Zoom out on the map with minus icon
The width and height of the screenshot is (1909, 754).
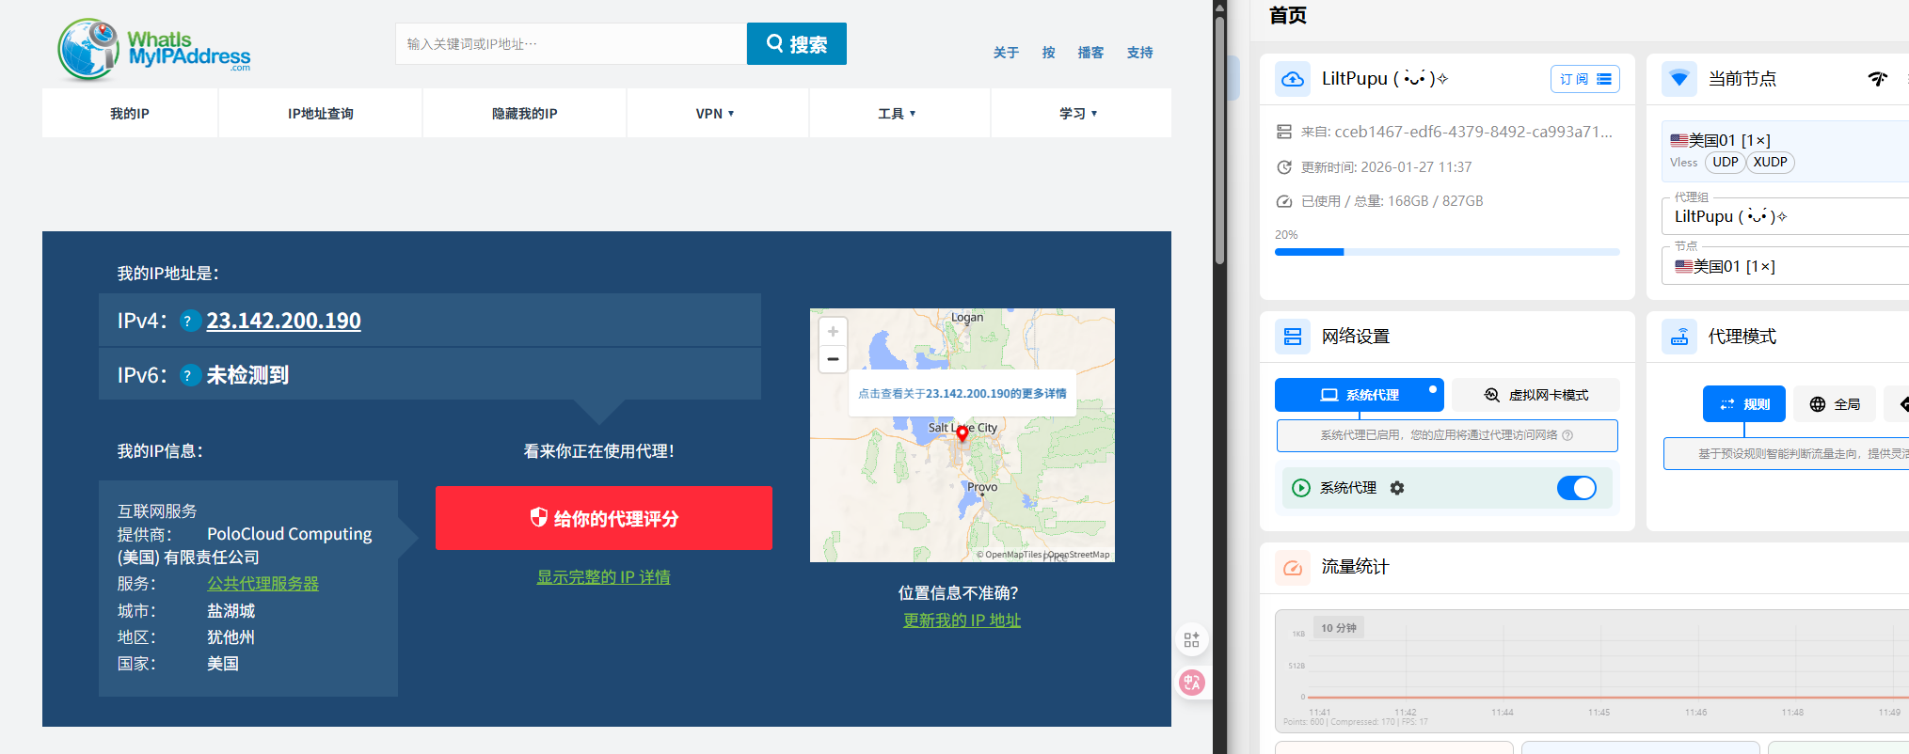(x=833, y=359)
